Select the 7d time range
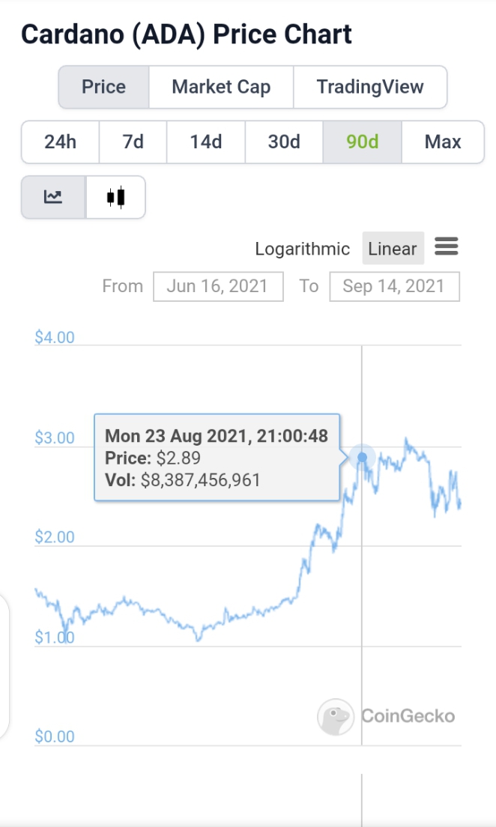The image size is (496, 827). pos(133,142)
